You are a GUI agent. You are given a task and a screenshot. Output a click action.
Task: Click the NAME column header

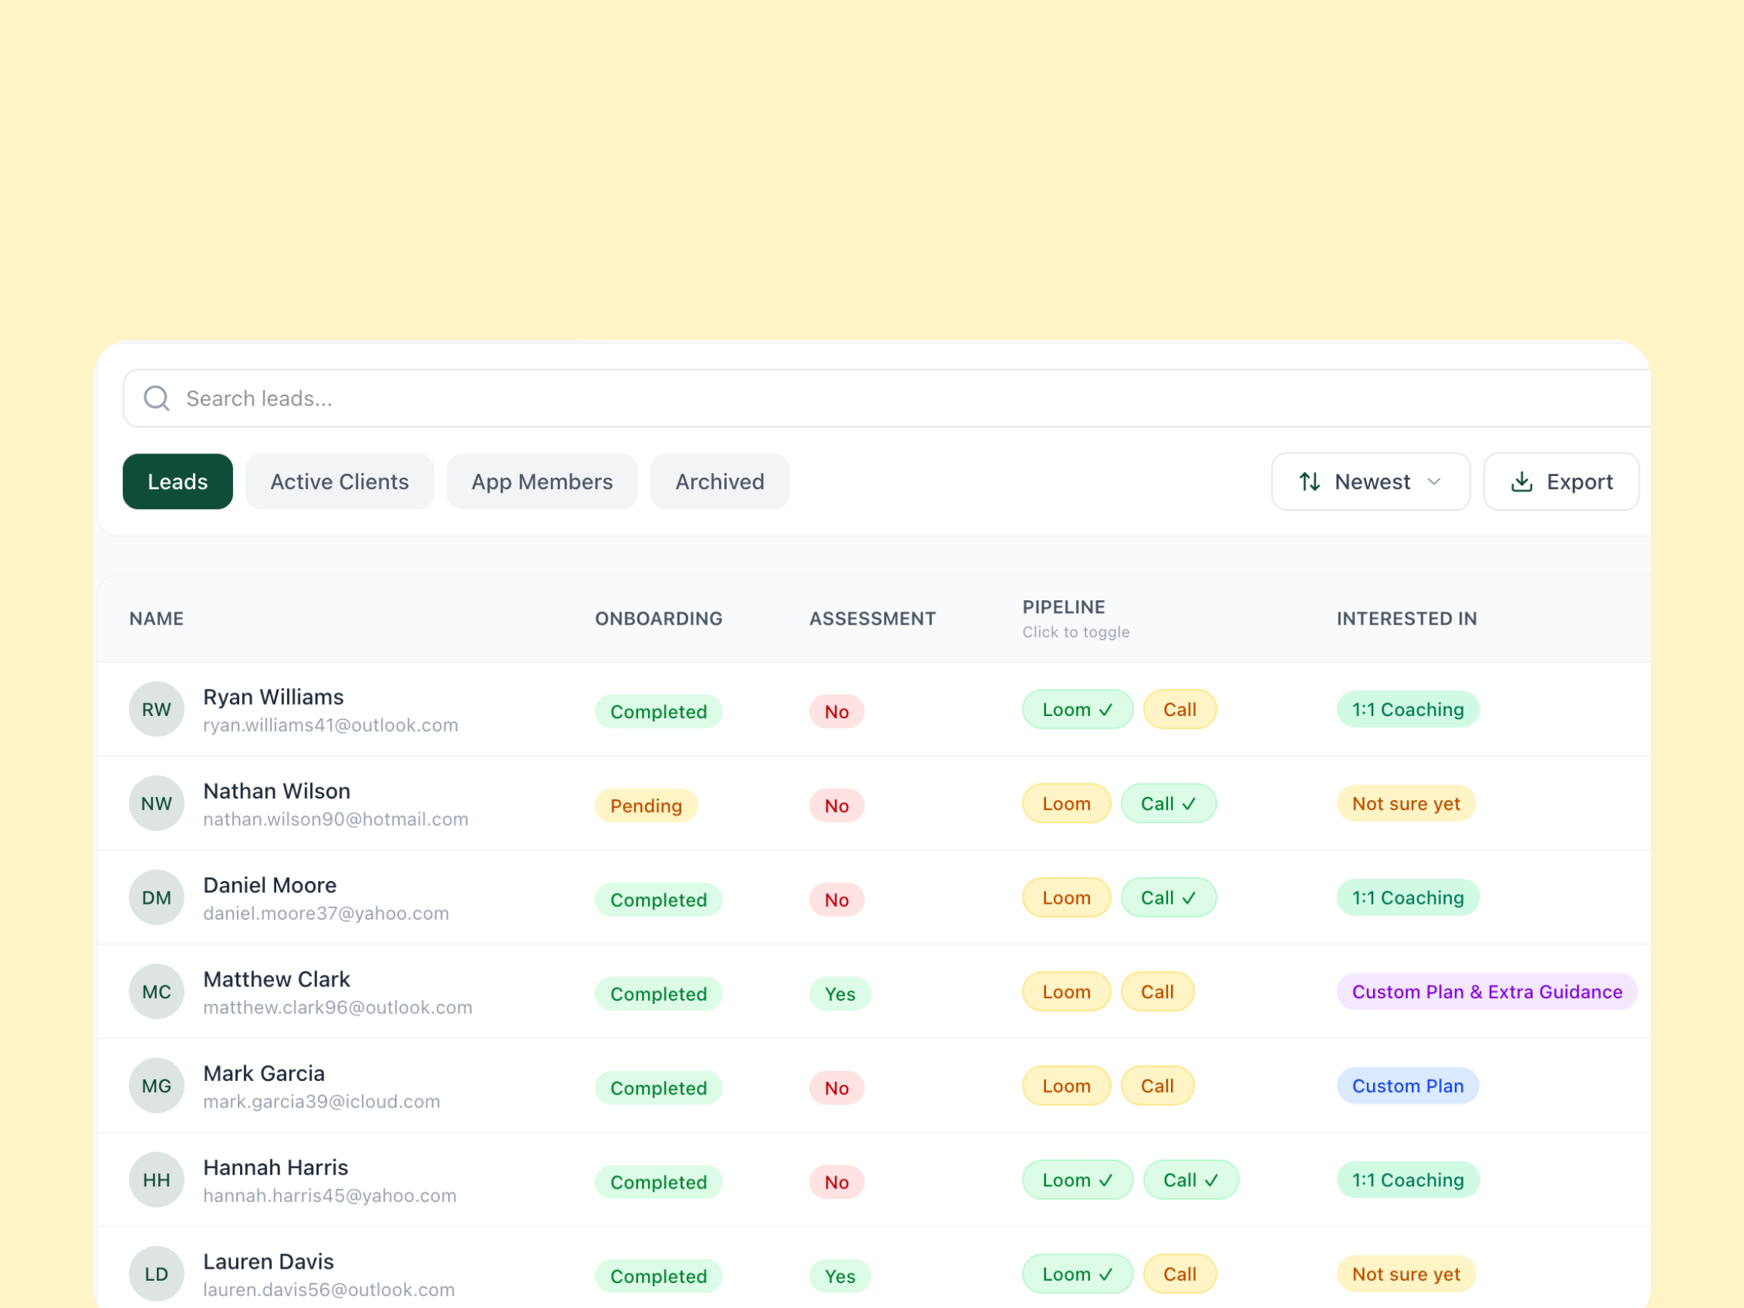(x=156, y=619)
